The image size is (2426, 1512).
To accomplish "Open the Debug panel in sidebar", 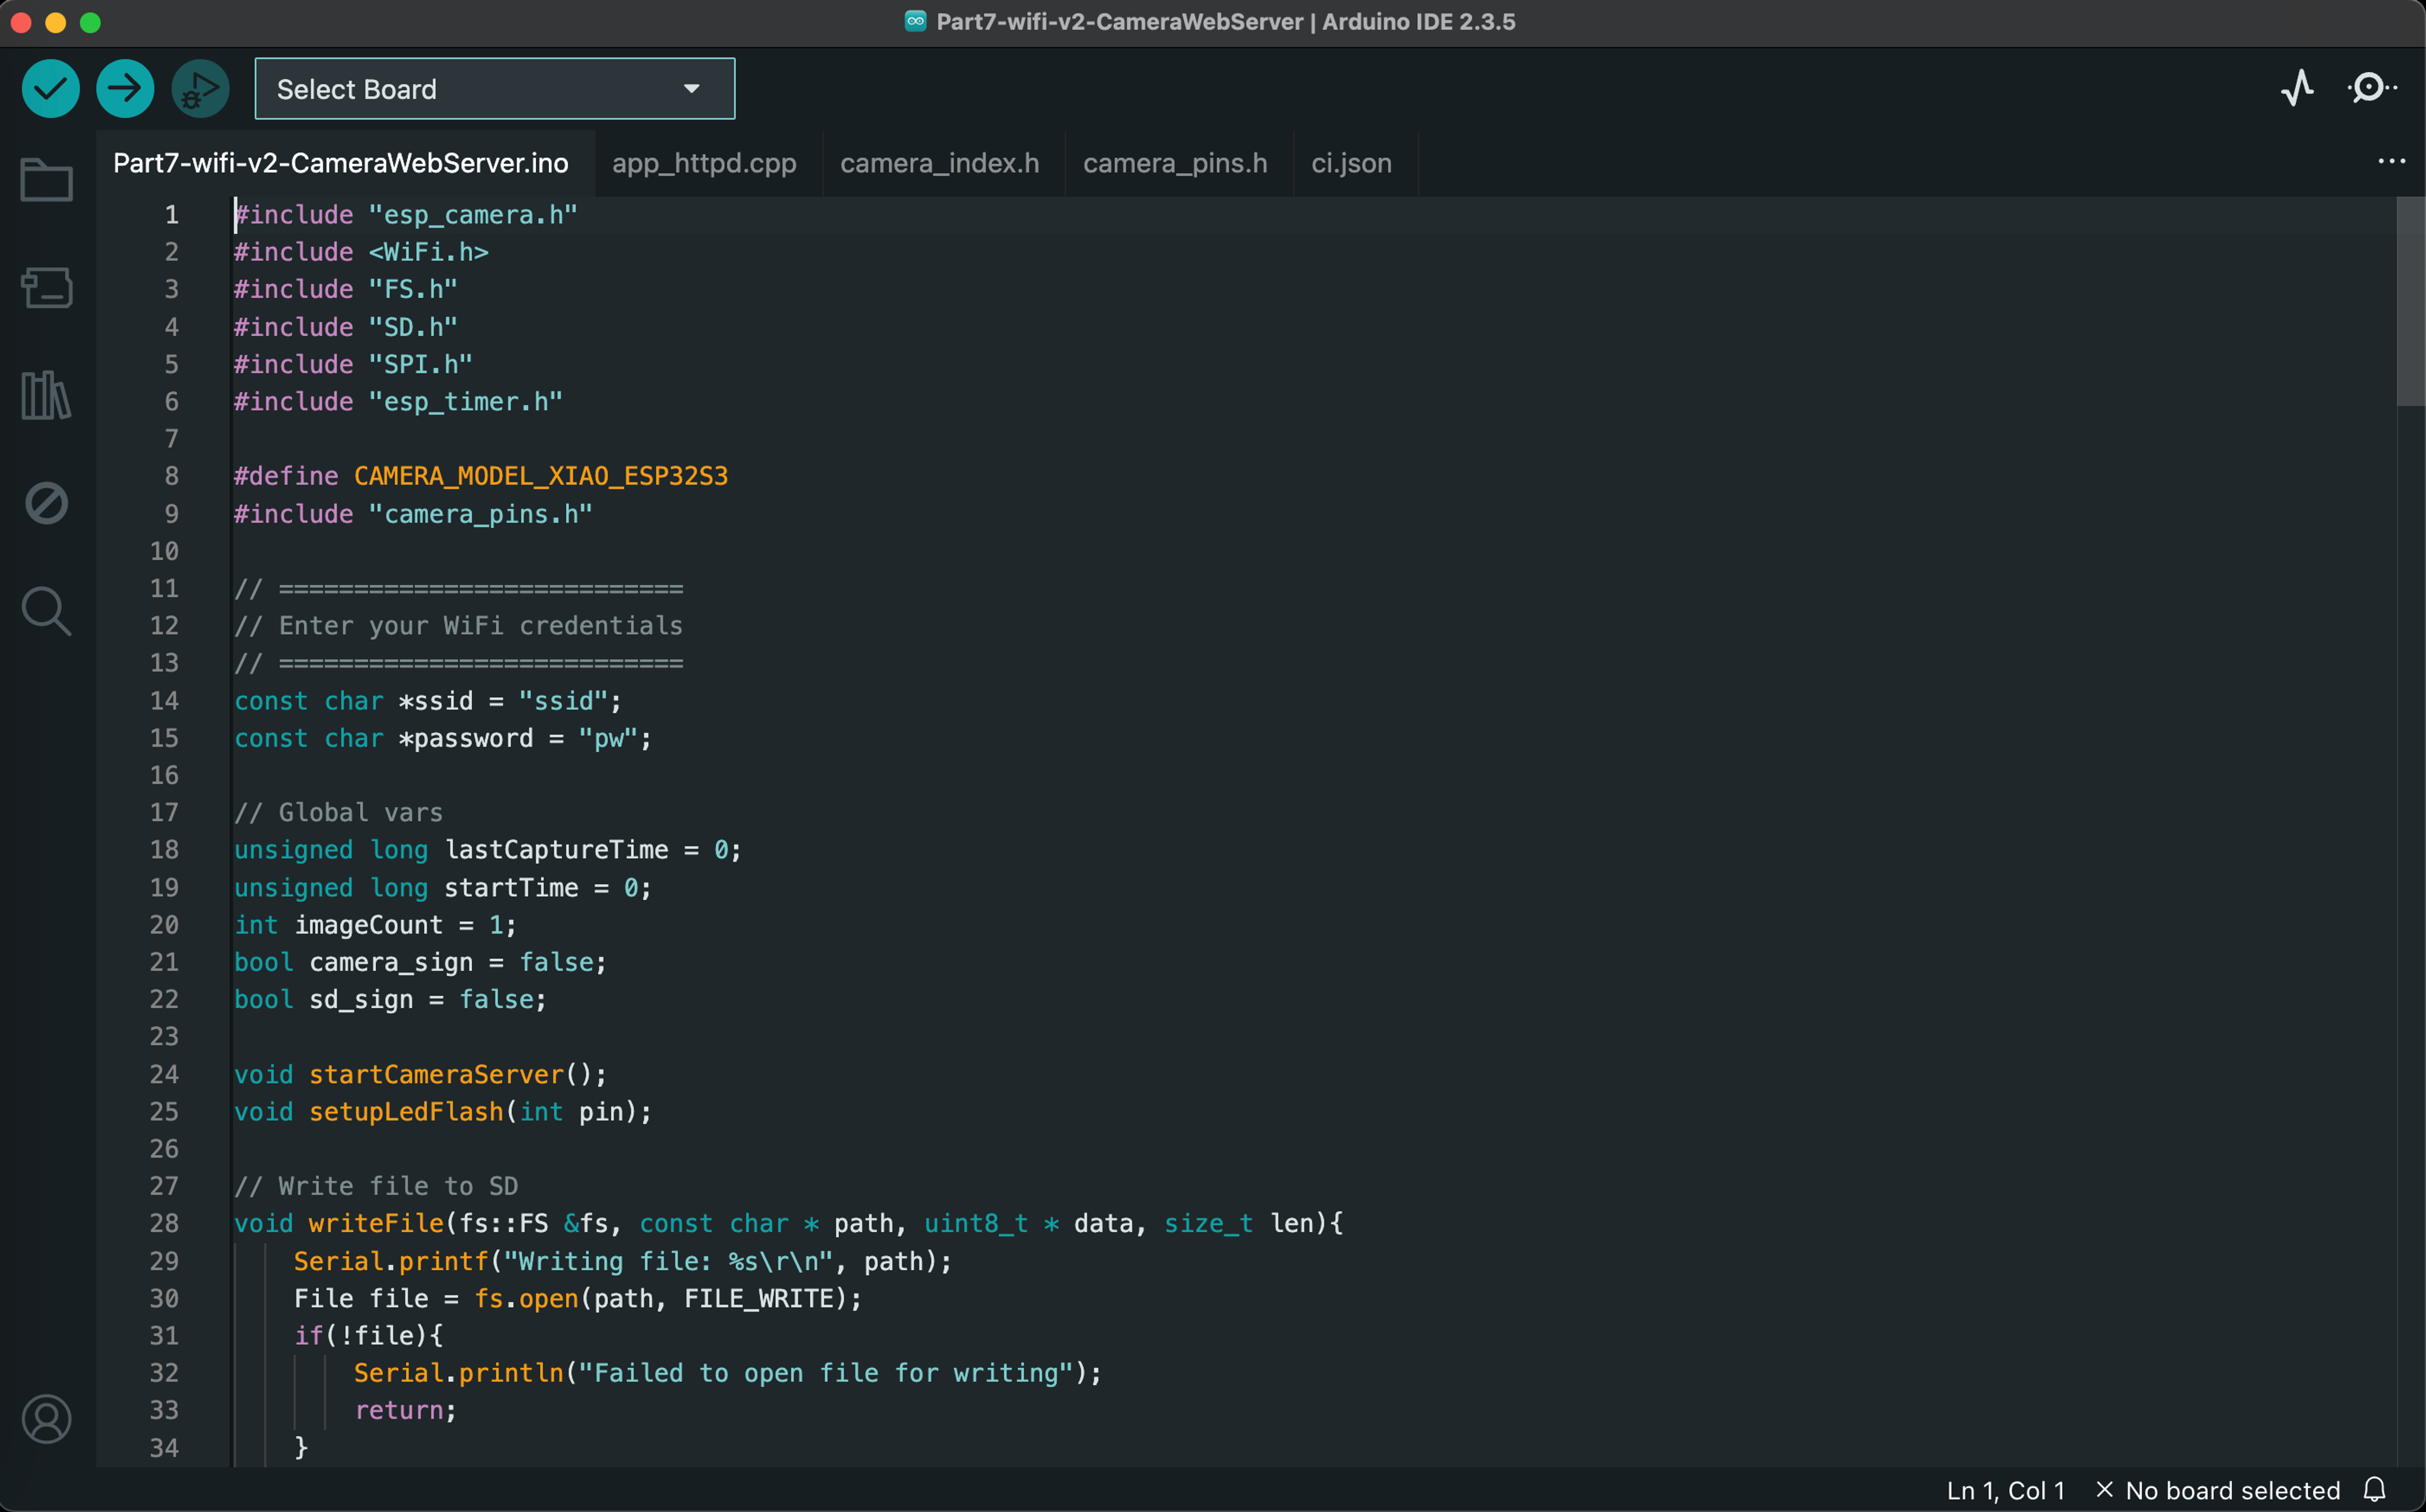I will point(46,502).
